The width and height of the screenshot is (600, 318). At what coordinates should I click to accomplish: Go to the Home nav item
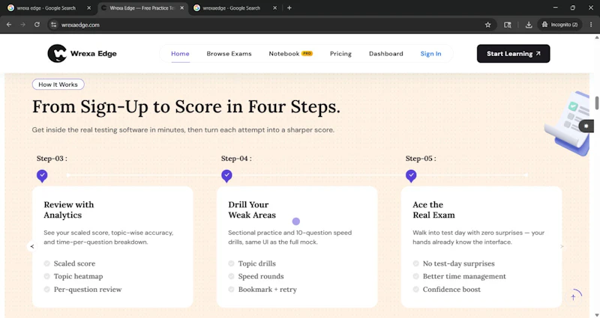pyautogui.click(x=180, y=53)
